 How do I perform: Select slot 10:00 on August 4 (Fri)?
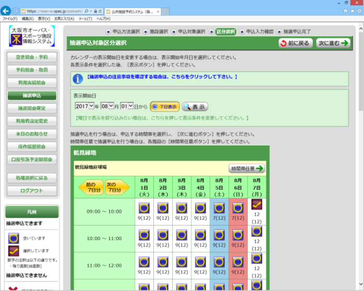(x=200, y=235)
